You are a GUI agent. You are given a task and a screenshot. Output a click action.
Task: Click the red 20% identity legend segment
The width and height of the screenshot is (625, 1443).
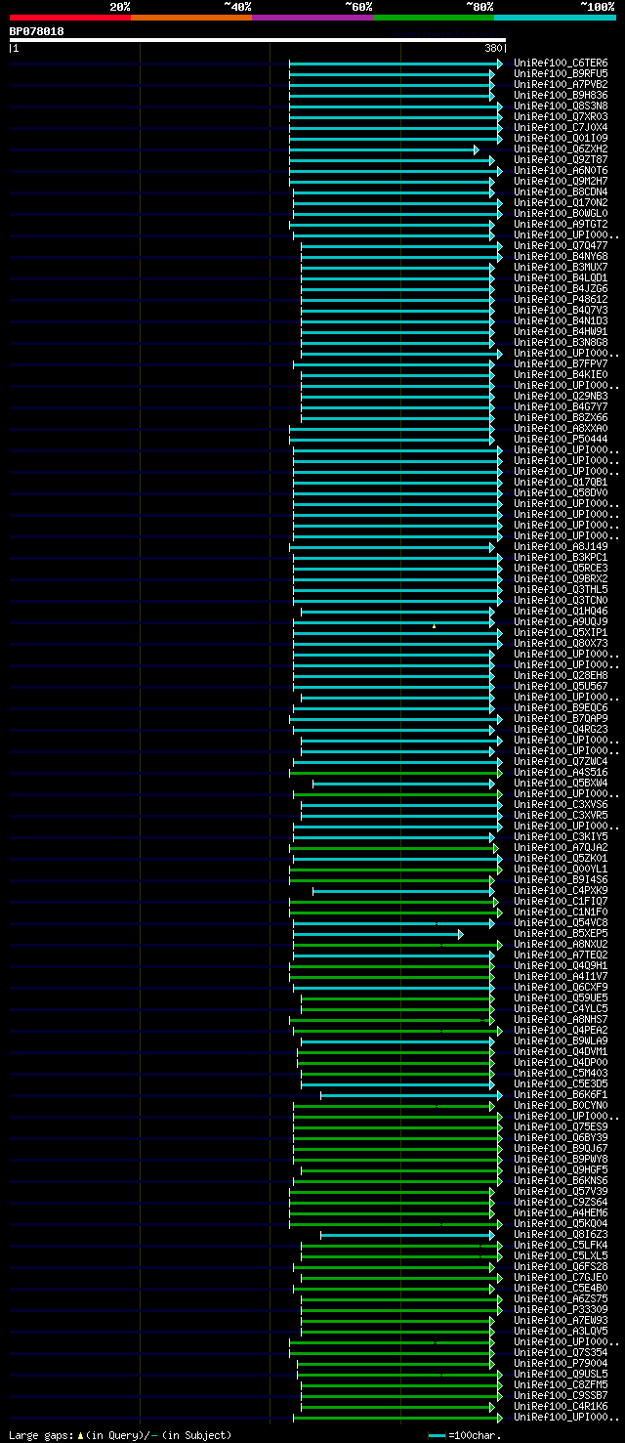point(70,18)
